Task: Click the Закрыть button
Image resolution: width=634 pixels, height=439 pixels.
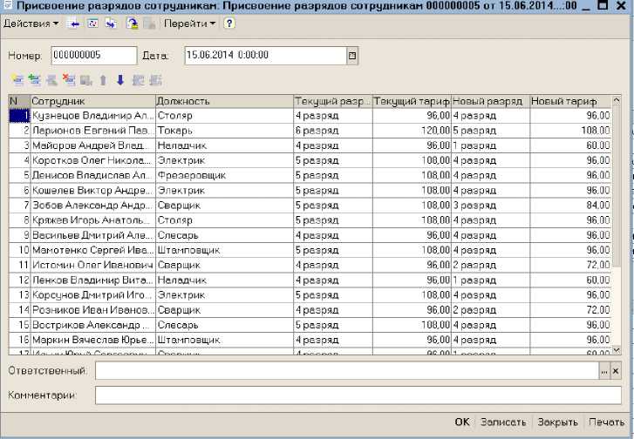Action: pos(556,422)
